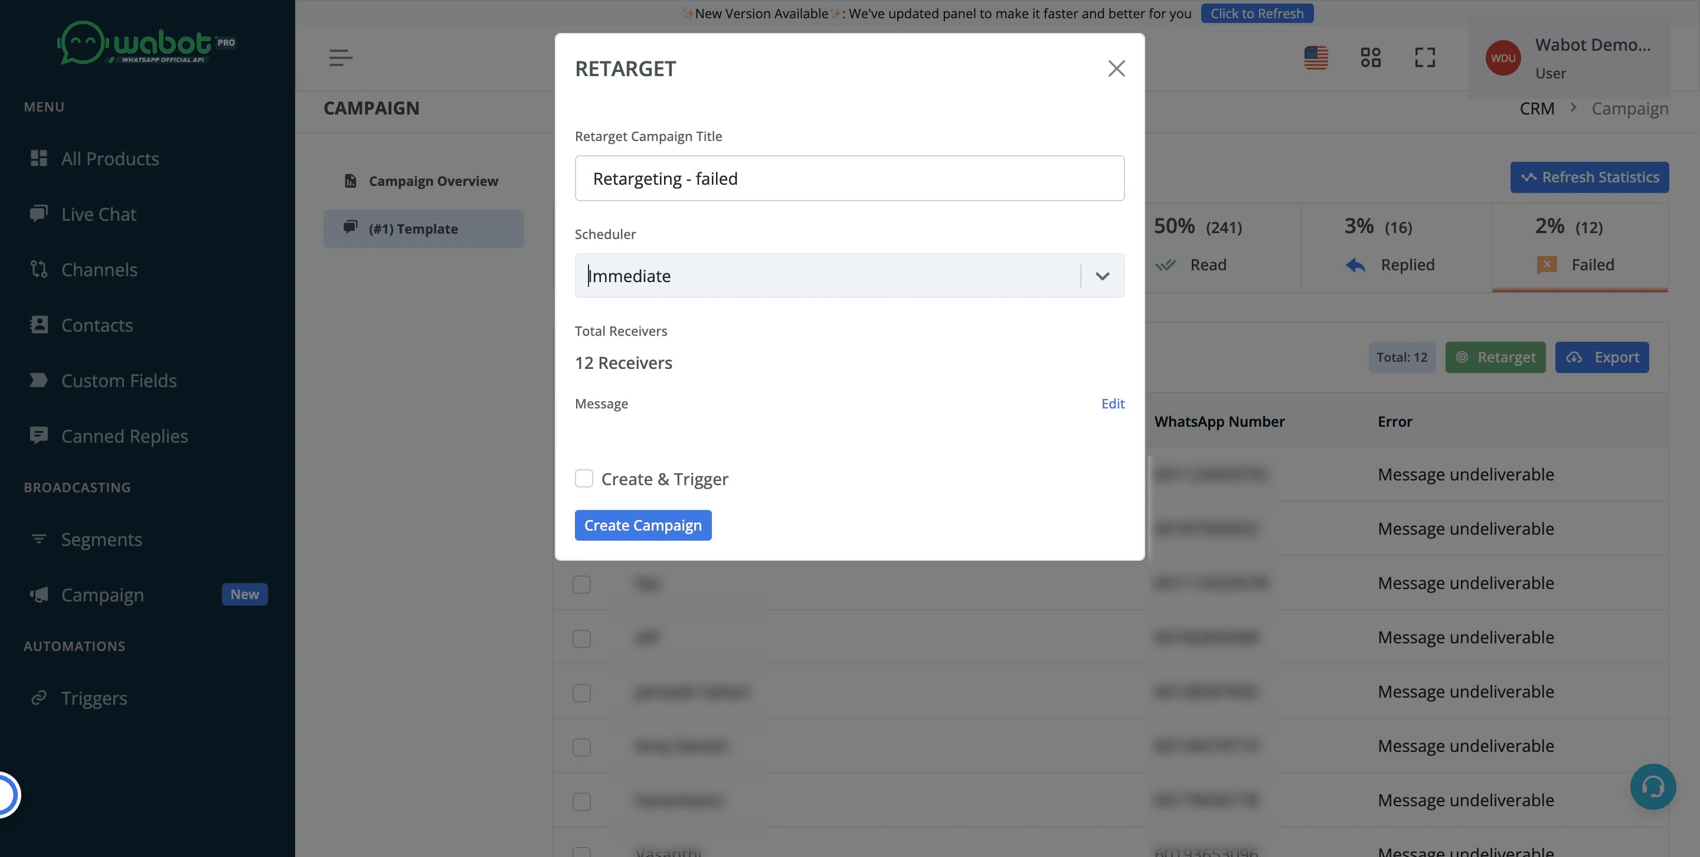Open the apps grid icon in header
1700x857 pixels.
point(1370,57)
